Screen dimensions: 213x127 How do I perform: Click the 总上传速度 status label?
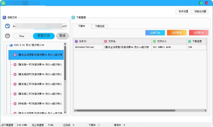click(38, 125)
